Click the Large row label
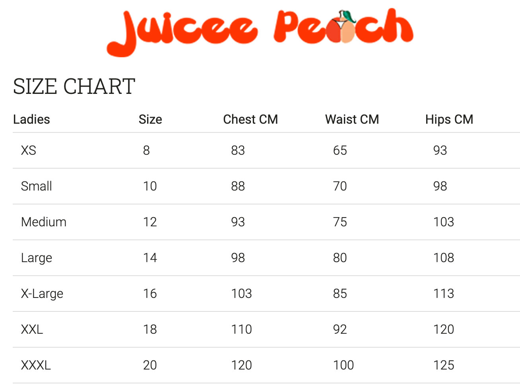 (37, 258)
